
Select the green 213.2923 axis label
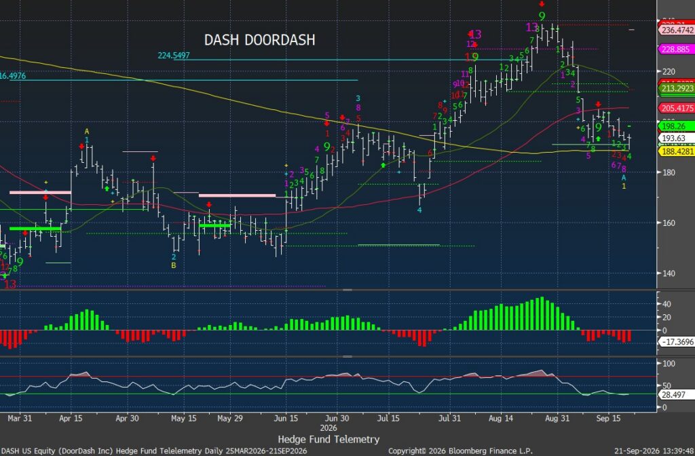click(x=677, y=89)
